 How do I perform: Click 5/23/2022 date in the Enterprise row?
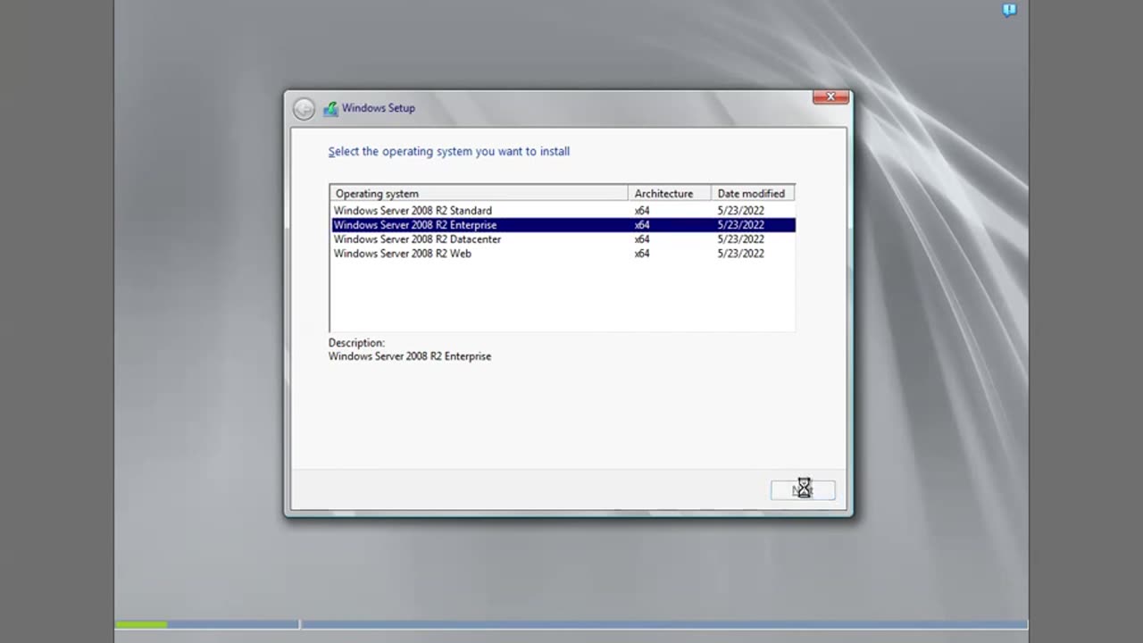click(x=740, y=225)
